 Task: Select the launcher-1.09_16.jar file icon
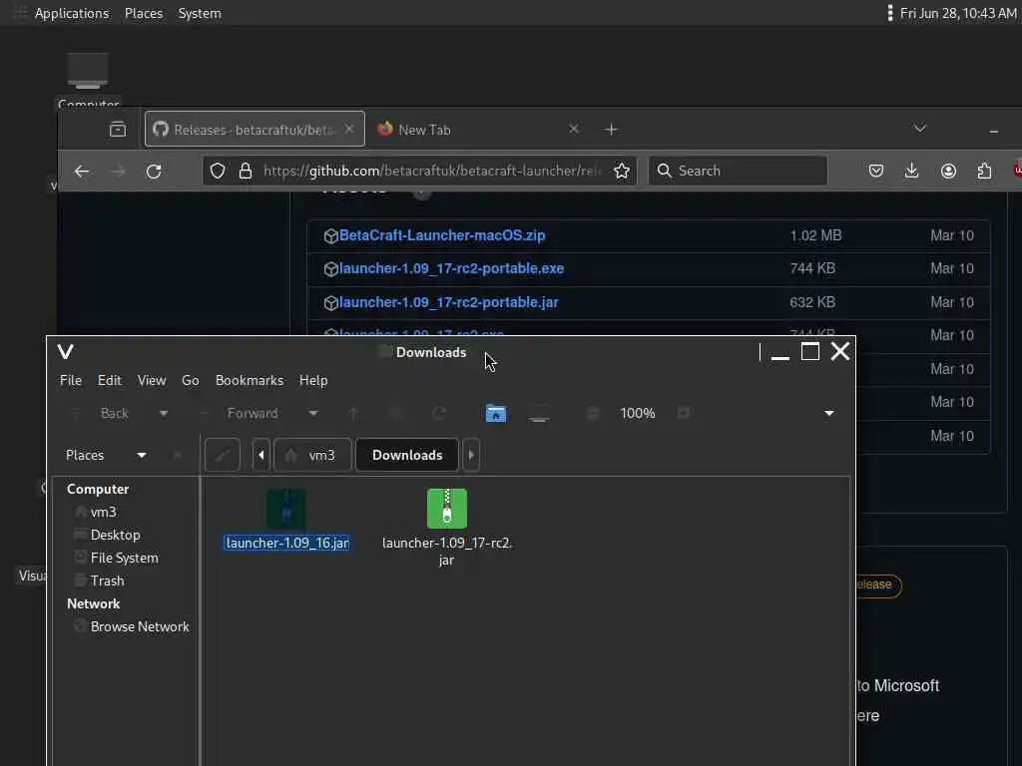pyautogui.click(x=286, y=509)
